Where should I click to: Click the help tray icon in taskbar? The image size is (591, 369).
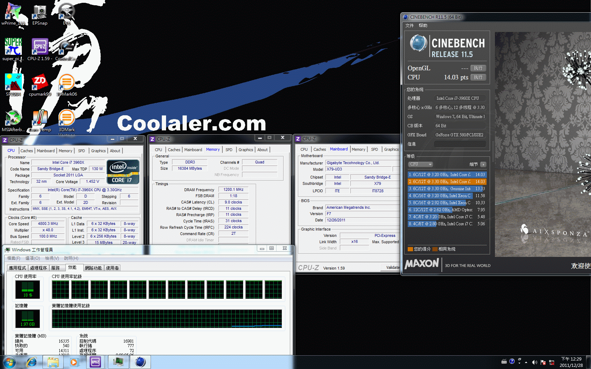point(512,361)
